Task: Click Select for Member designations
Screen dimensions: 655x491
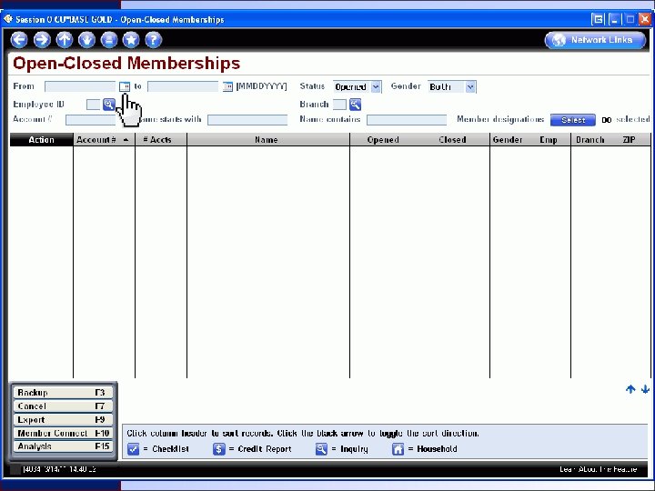Action: (x=573, y=120)
